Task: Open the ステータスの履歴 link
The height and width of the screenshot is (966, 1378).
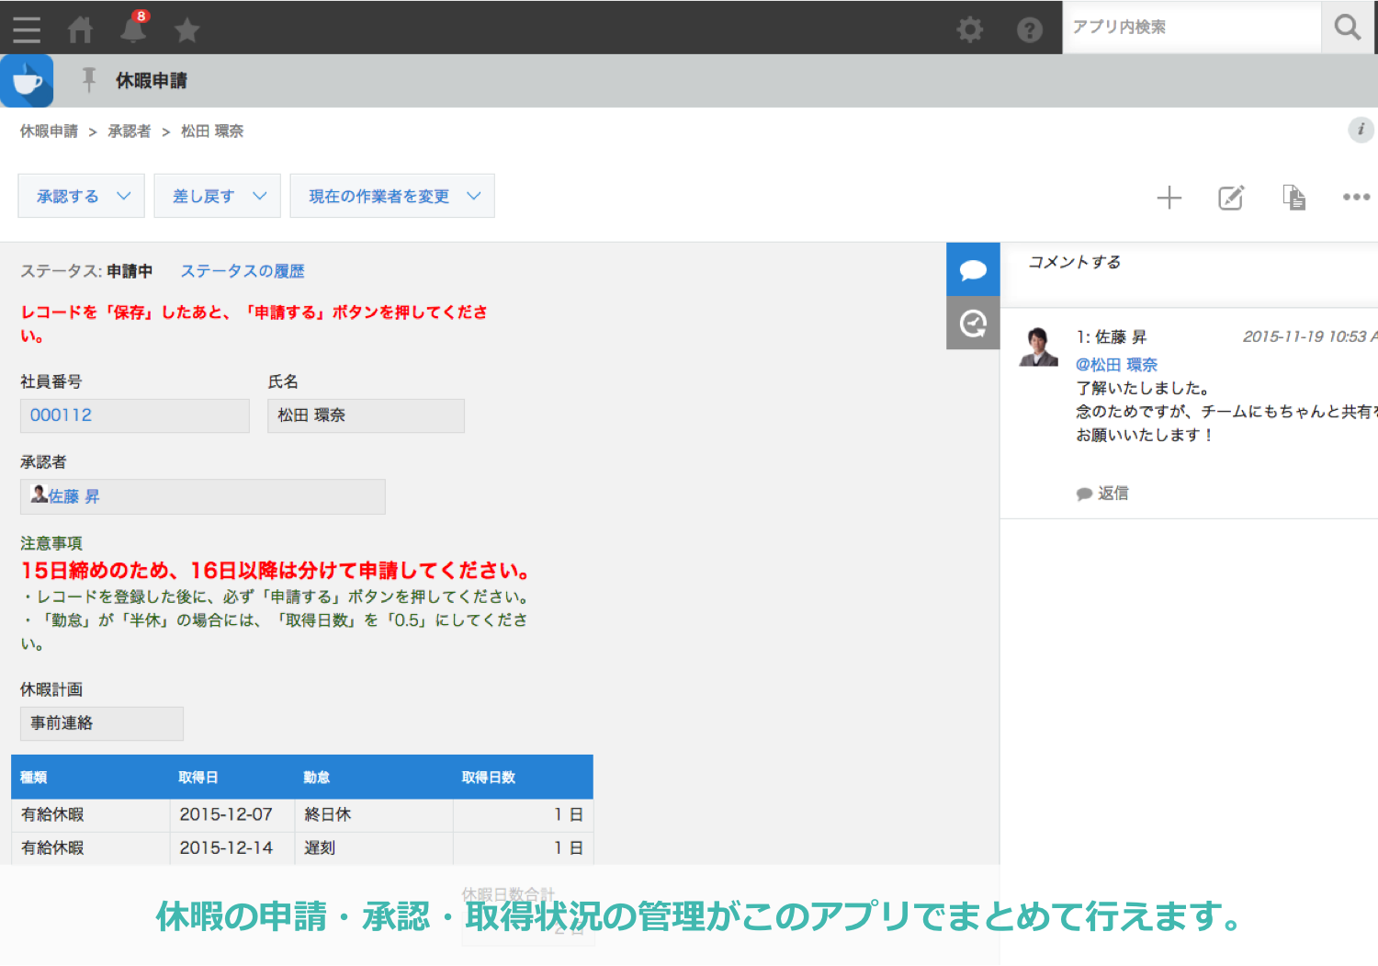Action: [243, 271]
